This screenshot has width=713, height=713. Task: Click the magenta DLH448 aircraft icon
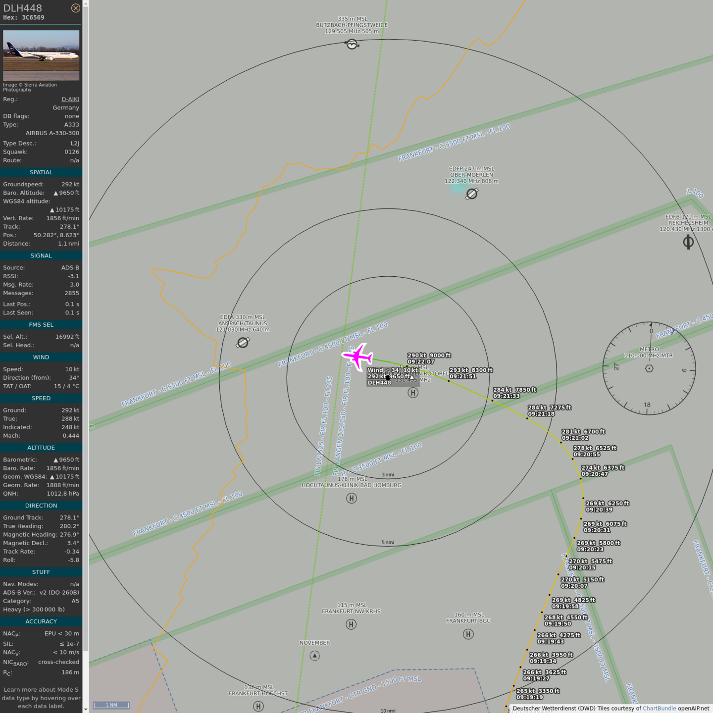click(357, 356)
